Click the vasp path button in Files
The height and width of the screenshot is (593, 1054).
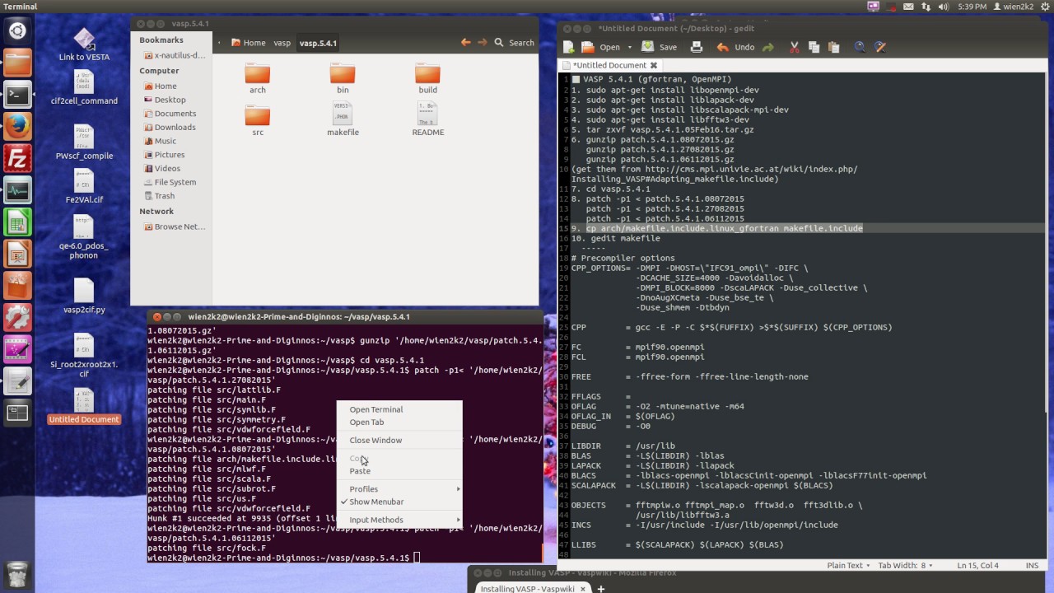(x=282, y=43)
